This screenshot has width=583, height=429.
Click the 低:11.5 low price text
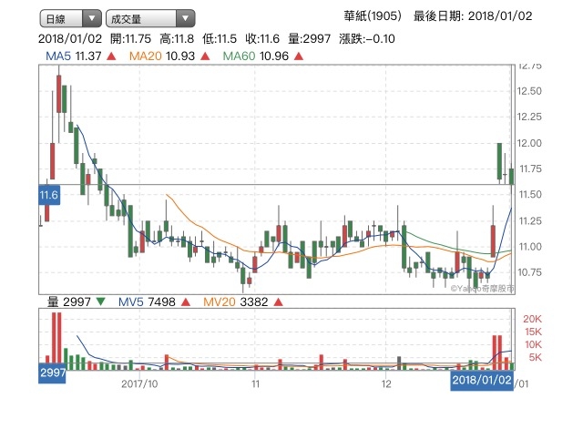[220, 38]
